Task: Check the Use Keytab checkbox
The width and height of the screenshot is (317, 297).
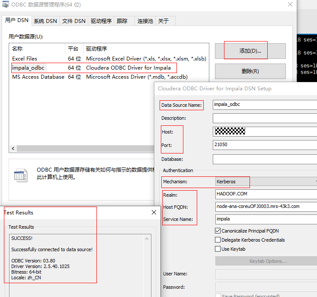Action: pos(218,249)
